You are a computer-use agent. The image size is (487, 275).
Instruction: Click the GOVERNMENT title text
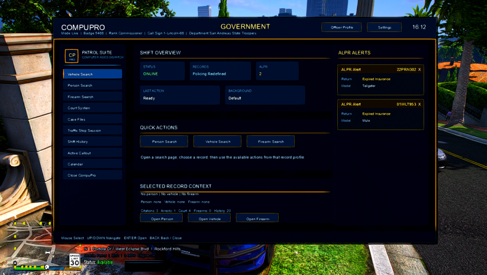pos(245,27)
